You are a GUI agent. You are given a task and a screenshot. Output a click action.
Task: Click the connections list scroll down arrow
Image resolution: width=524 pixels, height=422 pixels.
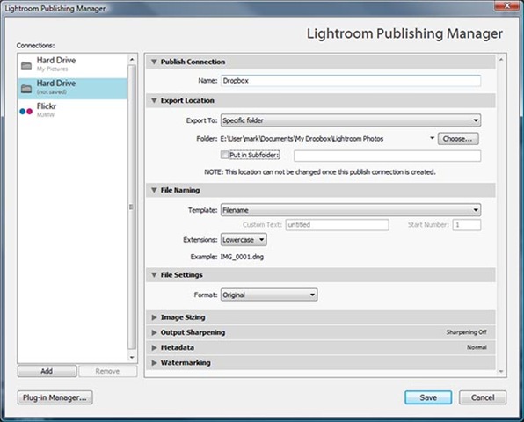[132, 357]
